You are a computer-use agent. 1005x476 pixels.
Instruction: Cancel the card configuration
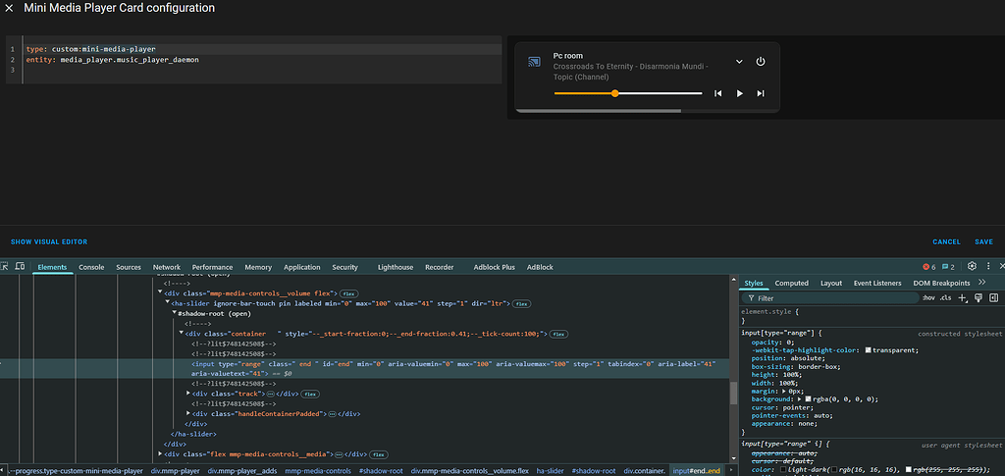[x=946, y=241]
